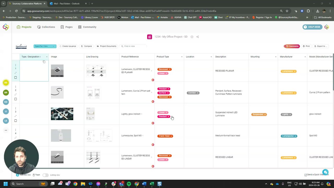Screen dimensions: 334x188
Task: Go to the Community tab
Action: click(x=87, y=27)
